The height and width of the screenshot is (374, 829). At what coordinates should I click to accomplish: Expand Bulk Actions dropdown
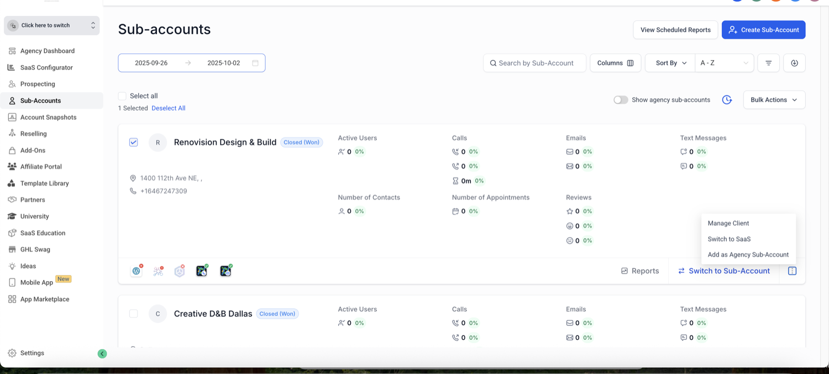point(774,100)
